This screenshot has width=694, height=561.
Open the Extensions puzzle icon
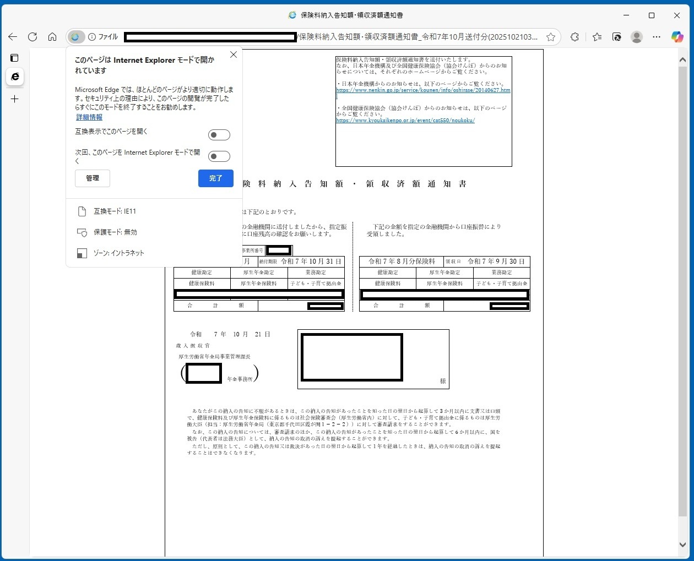point(574,37)
